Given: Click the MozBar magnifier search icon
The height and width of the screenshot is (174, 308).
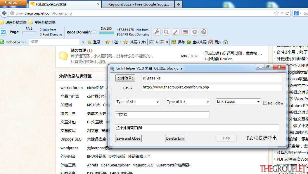Looking at the screenshot, I should coord(166,32).
